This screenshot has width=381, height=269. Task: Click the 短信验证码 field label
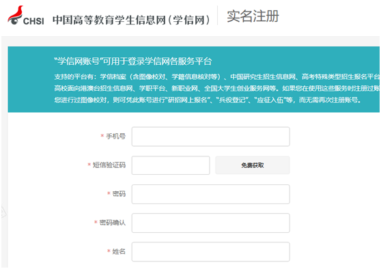pyautogui.click(x=109, y=165)
